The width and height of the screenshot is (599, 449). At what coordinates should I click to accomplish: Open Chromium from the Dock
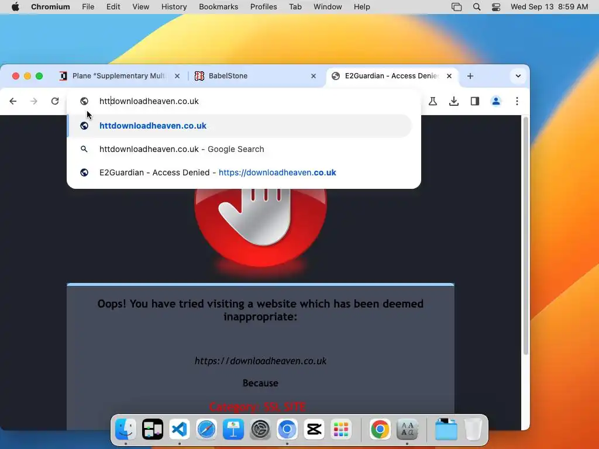pyautogui.click(x=287, y=429)
